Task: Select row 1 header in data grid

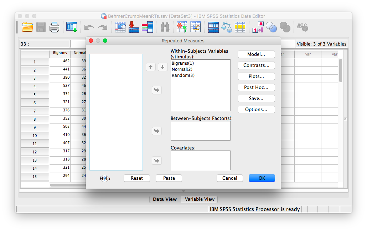Action: click(35, 62)
